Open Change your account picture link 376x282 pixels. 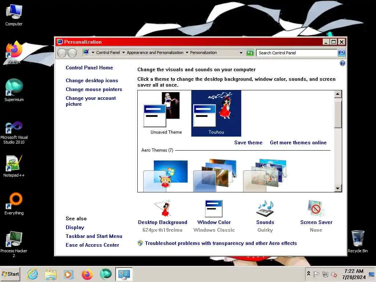coord(91,101)
